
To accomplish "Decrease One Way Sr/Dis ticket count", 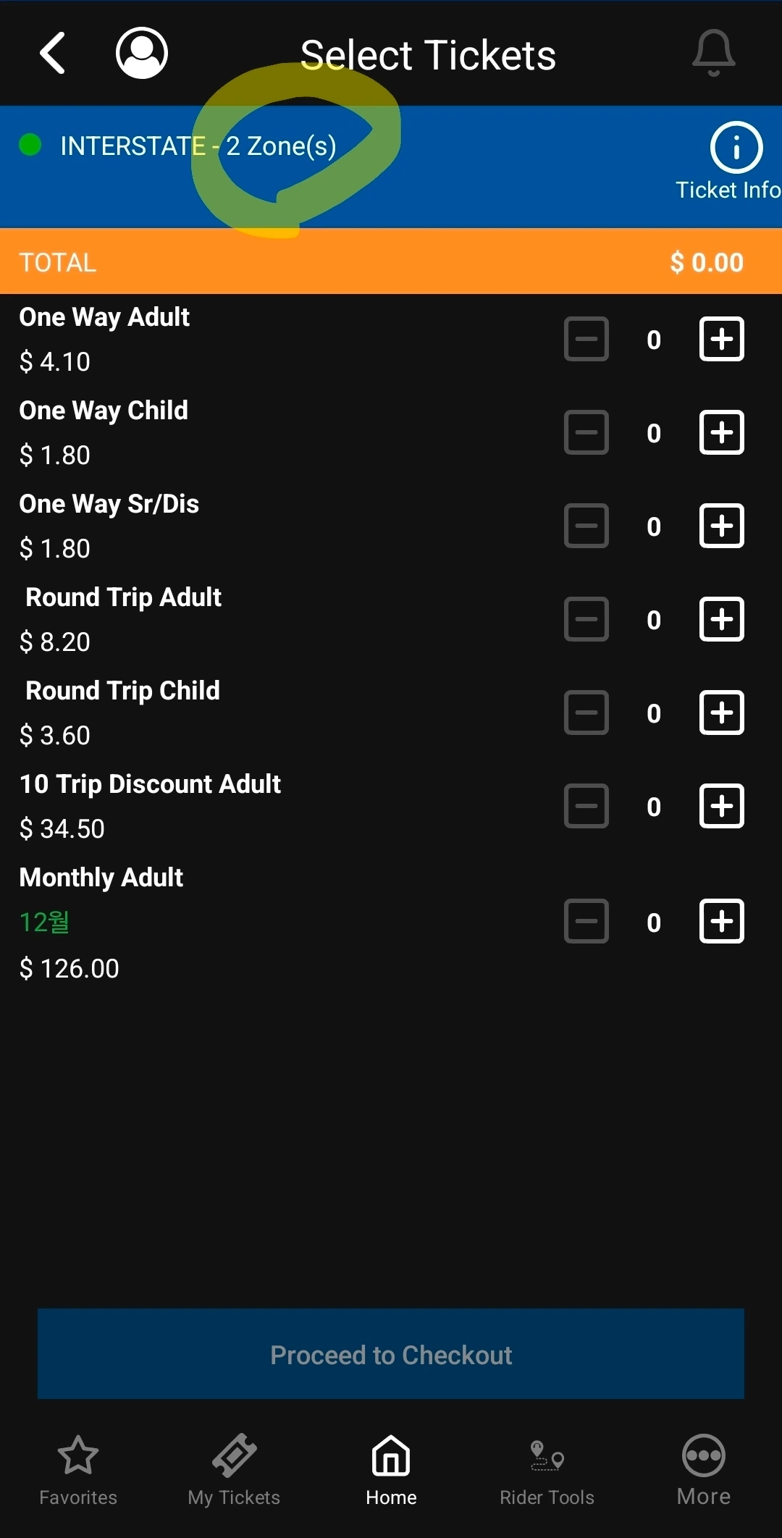I will [x=586, y=526].
